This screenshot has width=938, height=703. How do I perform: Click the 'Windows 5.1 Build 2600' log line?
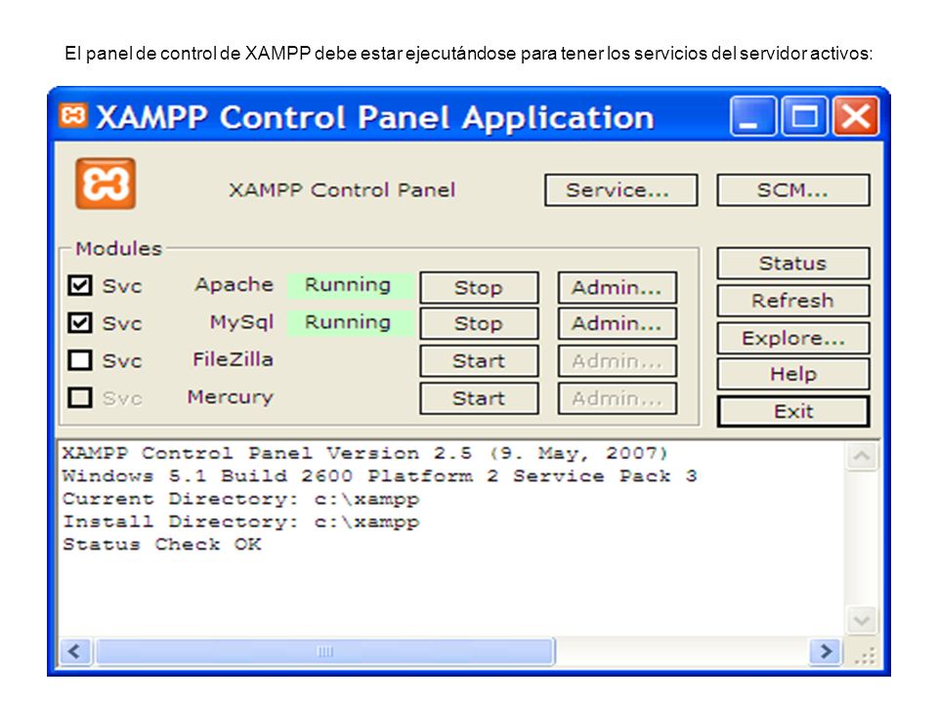point(380,476)
